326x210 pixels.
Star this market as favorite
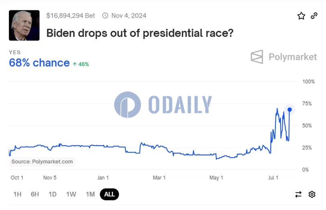pos(301,16)
